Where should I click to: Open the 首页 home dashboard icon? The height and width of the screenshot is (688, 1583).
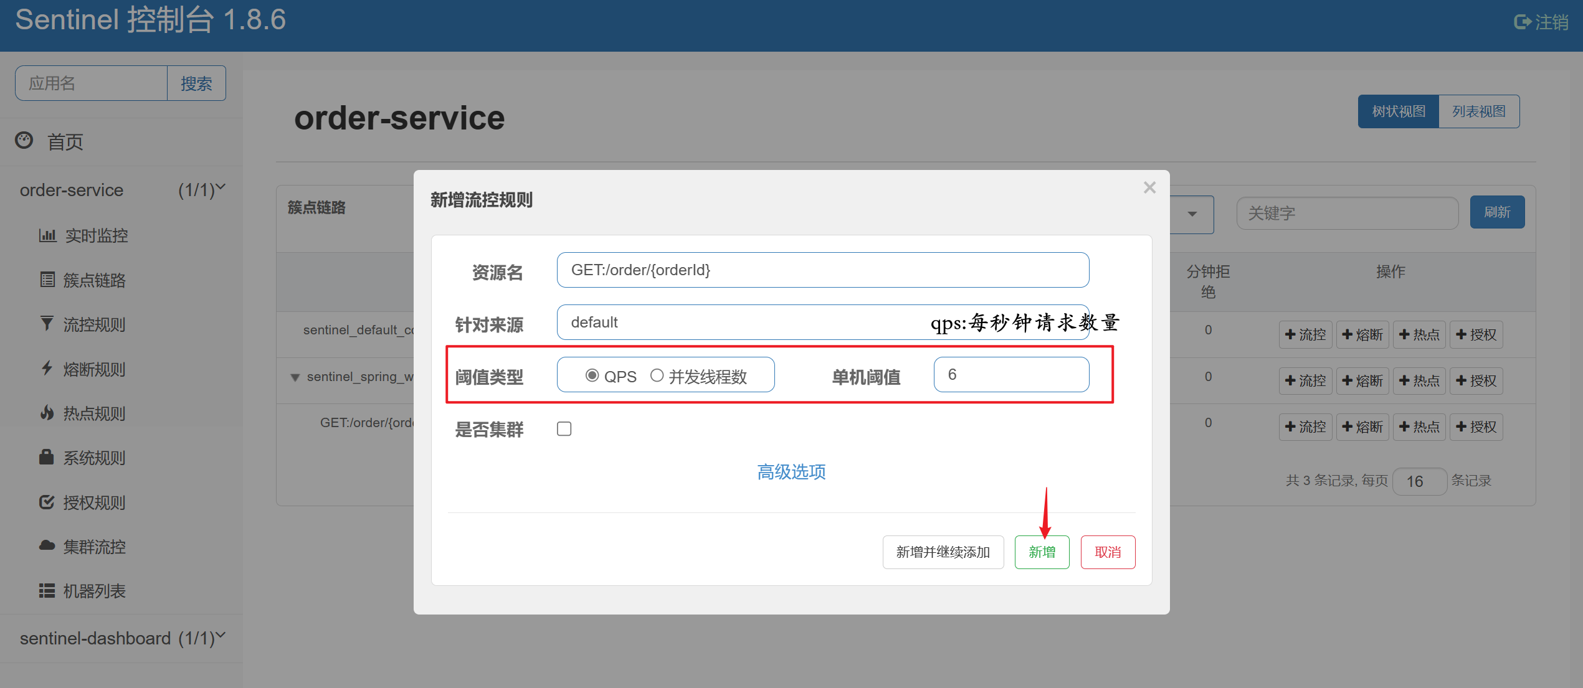[x=24, y=141]
